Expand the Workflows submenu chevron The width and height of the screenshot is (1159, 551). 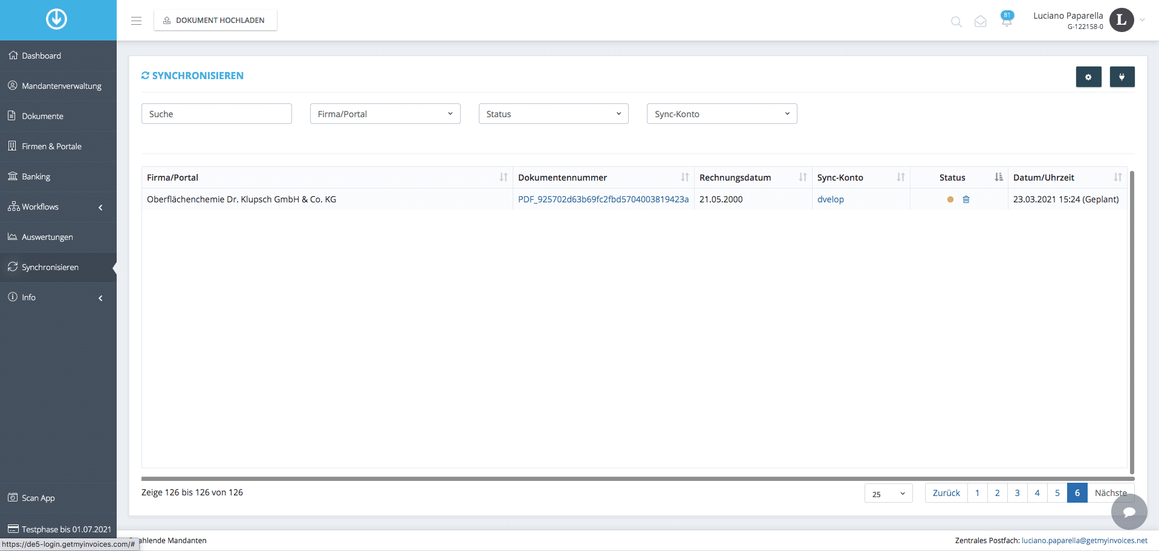[100, 207]
